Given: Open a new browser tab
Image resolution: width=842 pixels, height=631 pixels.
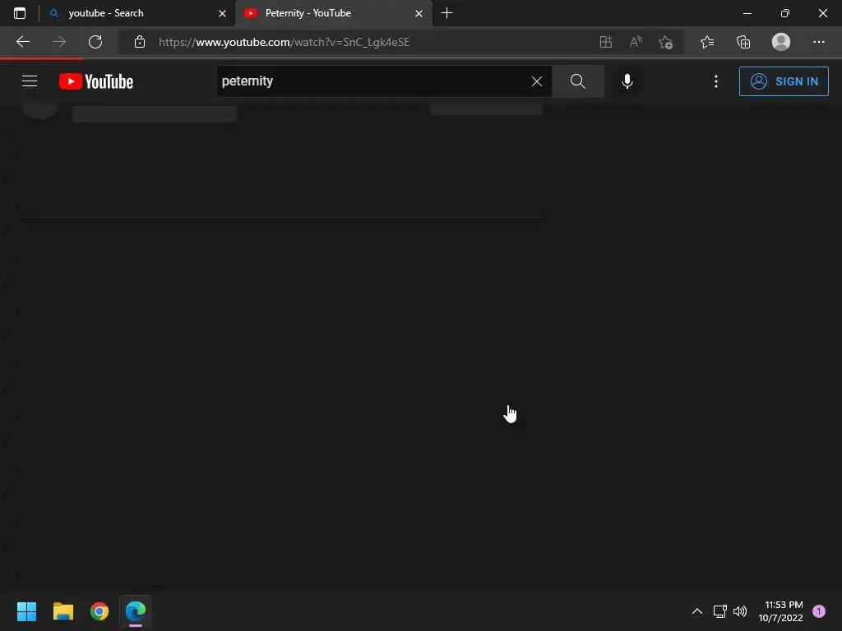Looking at the screenshot, I should point(446,13).
